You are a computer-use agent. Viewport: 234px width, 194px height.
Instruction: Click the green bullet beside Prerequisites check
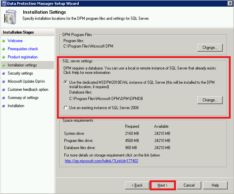4,49
